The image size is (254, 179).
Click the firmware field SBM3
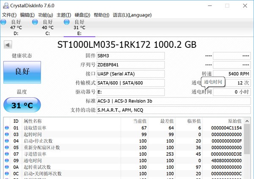pos(130,56)
